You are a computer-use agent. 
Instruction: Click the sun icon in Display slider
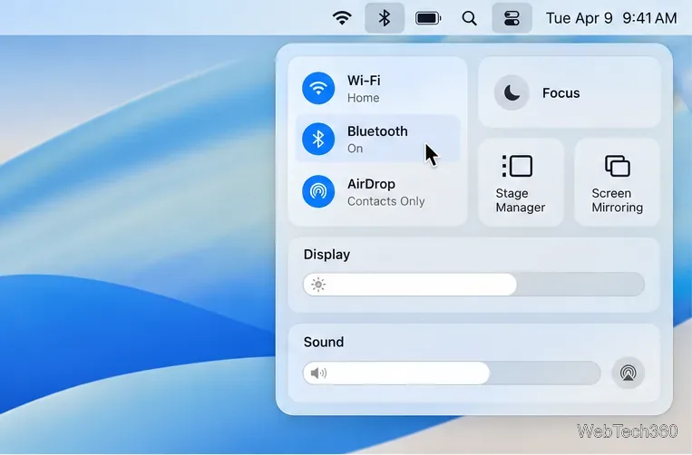click(317, 285)
